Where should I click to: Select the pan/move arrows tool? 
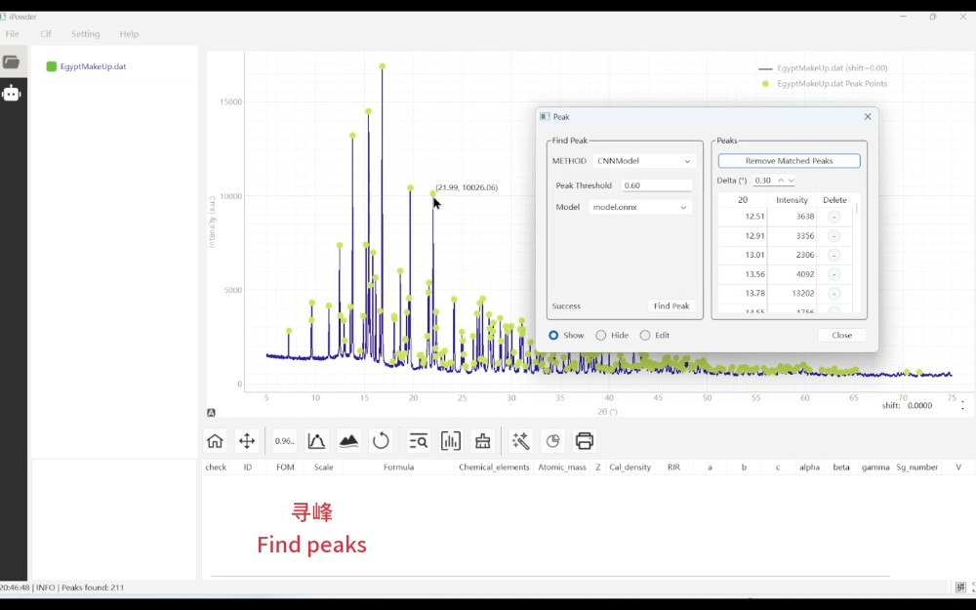click(x=247, y=441)
